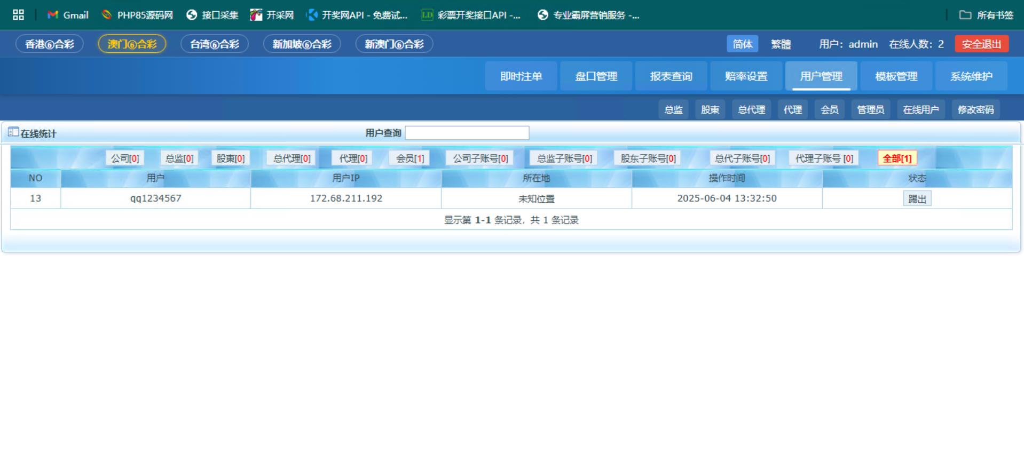Viewport: 1024px width, 470px height.
Task: Switch language to 繁體
Action: tap(781, 44)
